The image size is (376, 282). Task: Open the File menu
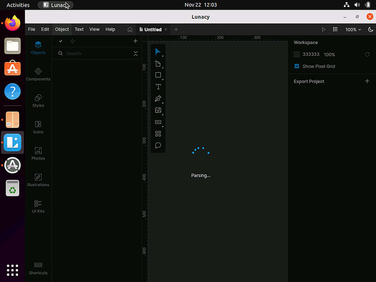pos(32,29)
